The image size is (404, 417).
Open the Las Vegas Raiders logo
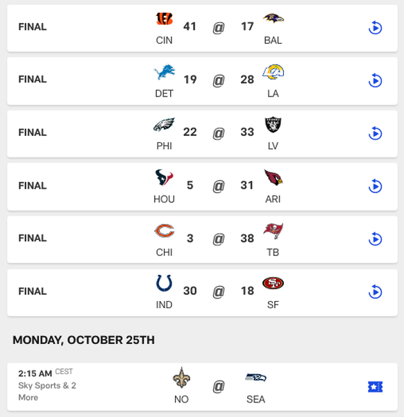click(x=273, y=124)
